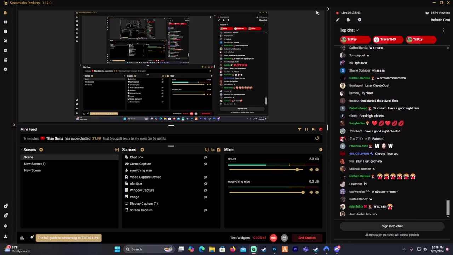Collapse the Scenes panel chevron
The width and height of the screenshot is (453, 255).
coord(21,150)
